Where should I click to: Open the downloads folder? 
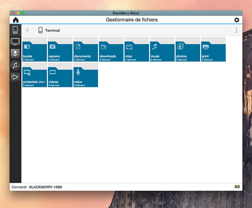pos(111,49)
